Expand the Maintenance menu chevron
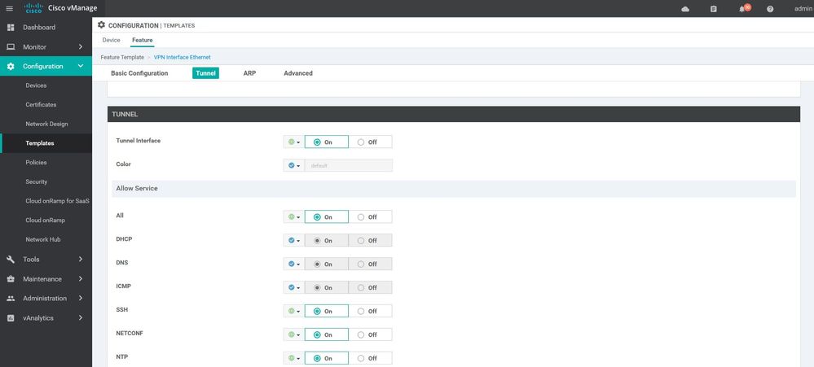The image size is (814, 367). click(x=81, y=279)
